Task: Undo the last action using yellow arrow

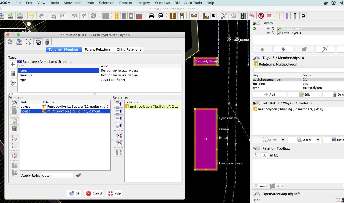Action: pos(31,16)
